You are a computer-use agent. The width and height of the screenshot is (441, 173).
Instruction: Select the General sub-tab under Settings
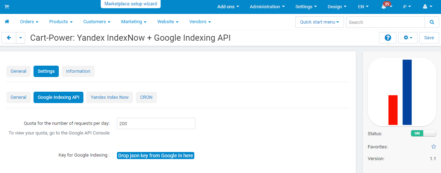click(x=19, y=97)
